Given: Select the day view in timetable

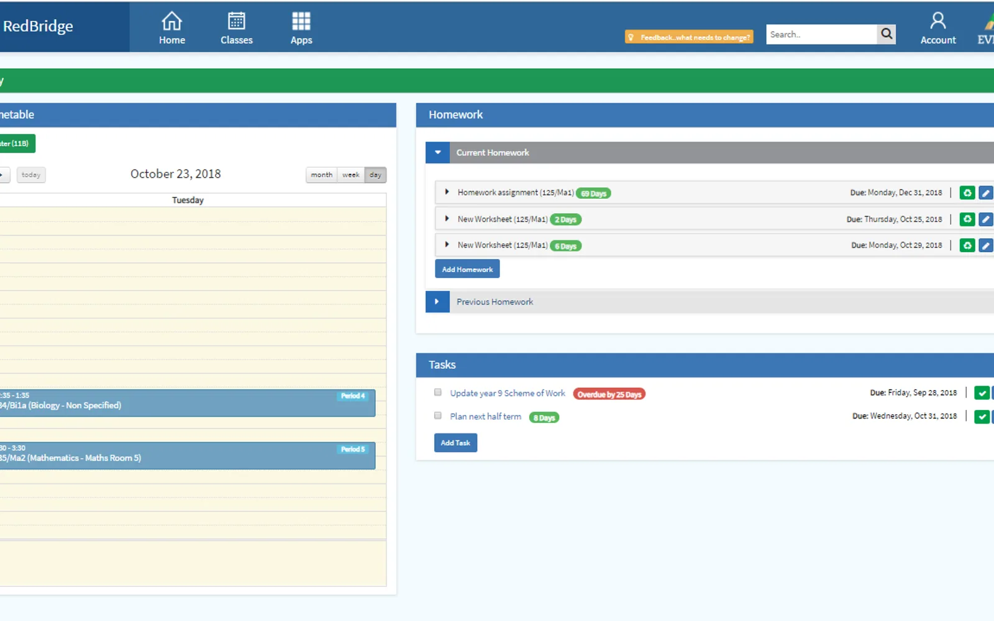Looking at the screenshot, I should [x=375, y=175].
